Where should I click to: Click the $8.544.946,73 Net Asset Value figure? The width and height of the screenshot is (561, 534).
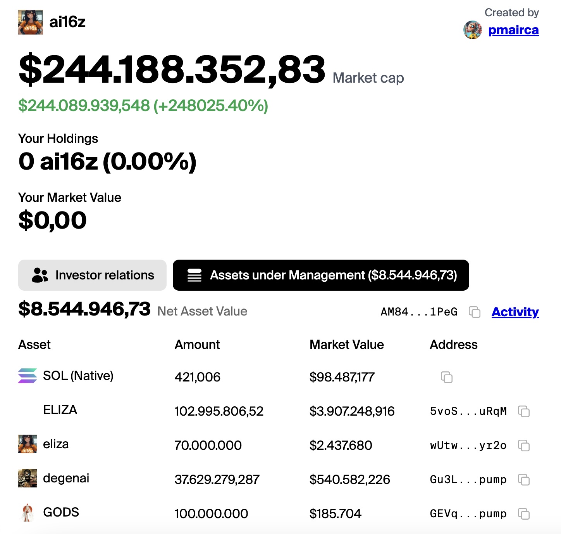(84, 309)
